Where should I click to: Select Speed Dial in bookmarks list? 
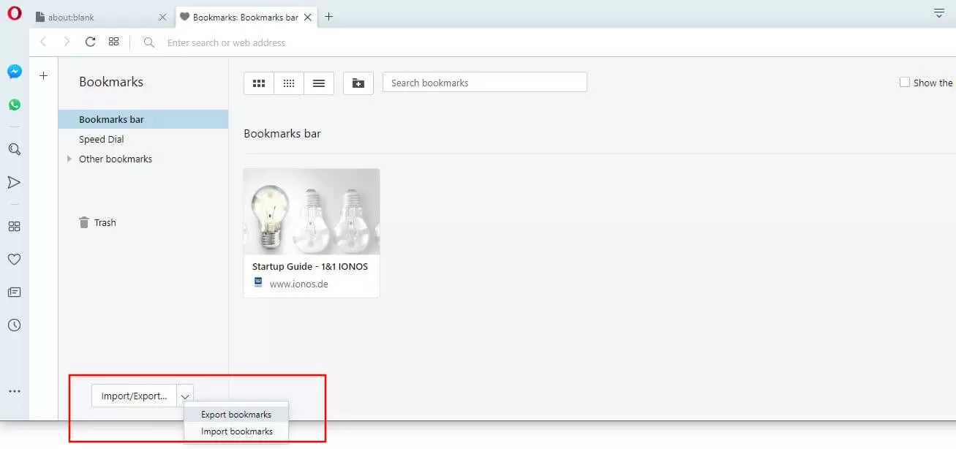[102, 139]
